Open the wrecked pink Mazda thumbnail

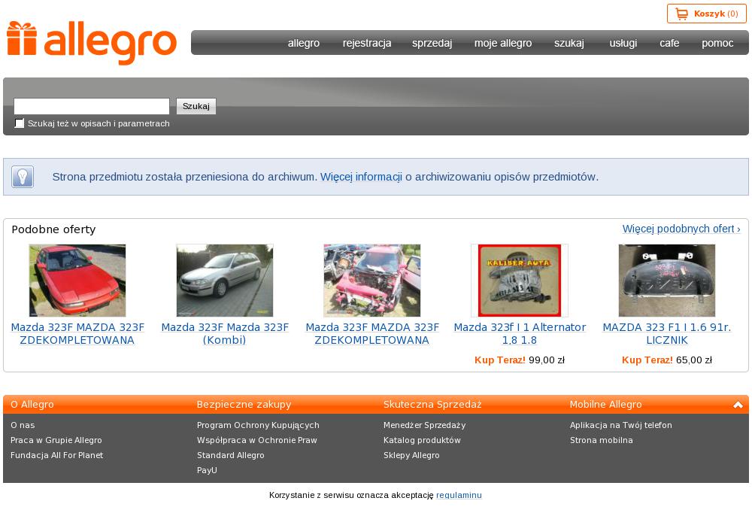point(372,281)
